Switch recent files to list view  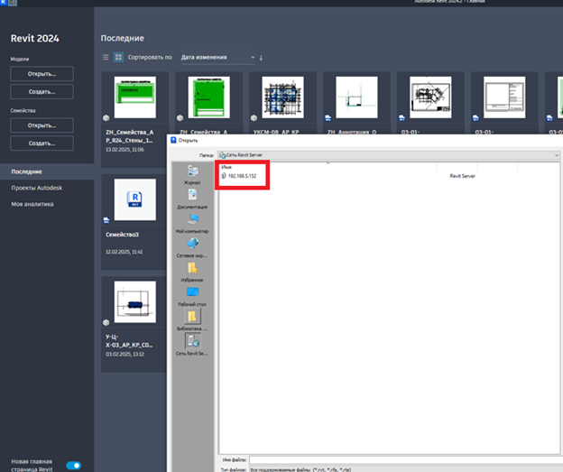pos(106,58)
